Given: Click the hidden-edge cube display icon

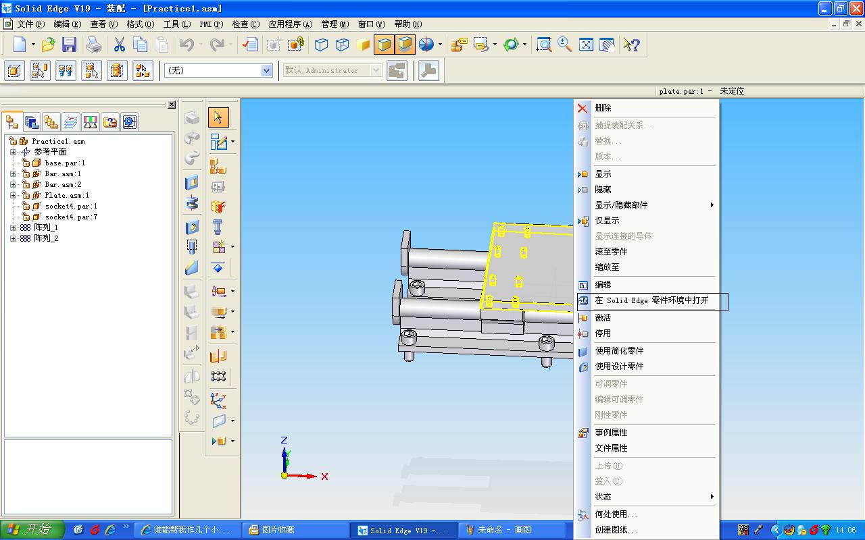Looking at the screenshot, I should 343,45.
